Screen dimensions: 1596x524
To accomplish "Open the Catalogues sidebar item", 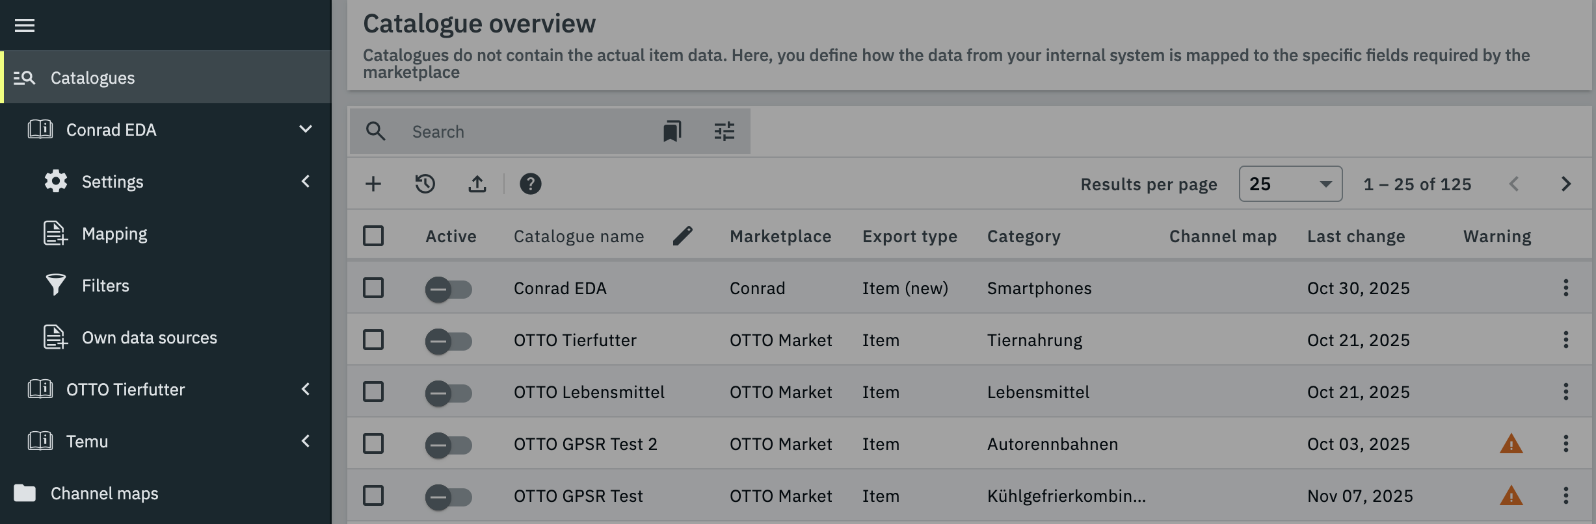I will pyautogui.click(x=166, y=77).
